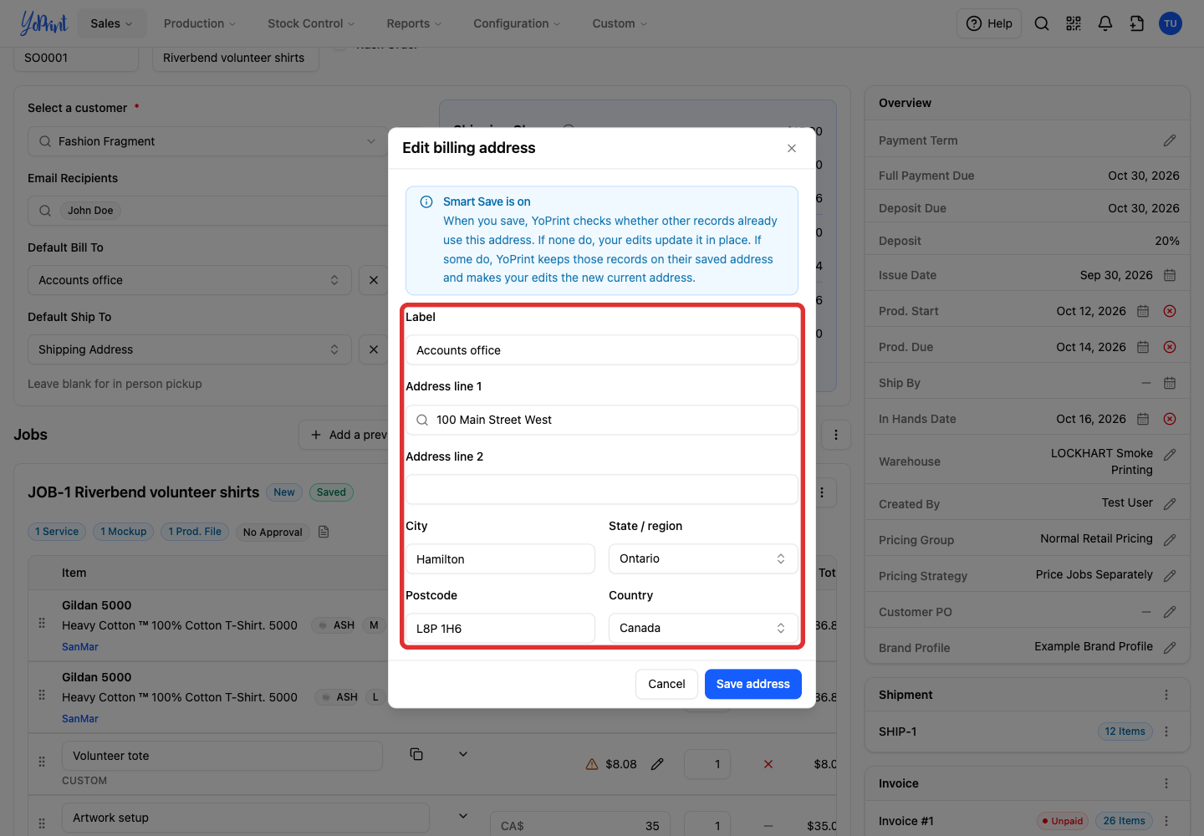1204x836 pixels.
Task: Edit the $8.08 price pencil icon
Action: tap(657, 764)
